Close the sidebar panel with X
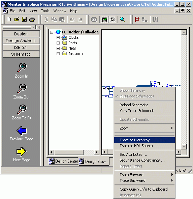The height and width of the screenshot is (199, 193). pos(38,27)
